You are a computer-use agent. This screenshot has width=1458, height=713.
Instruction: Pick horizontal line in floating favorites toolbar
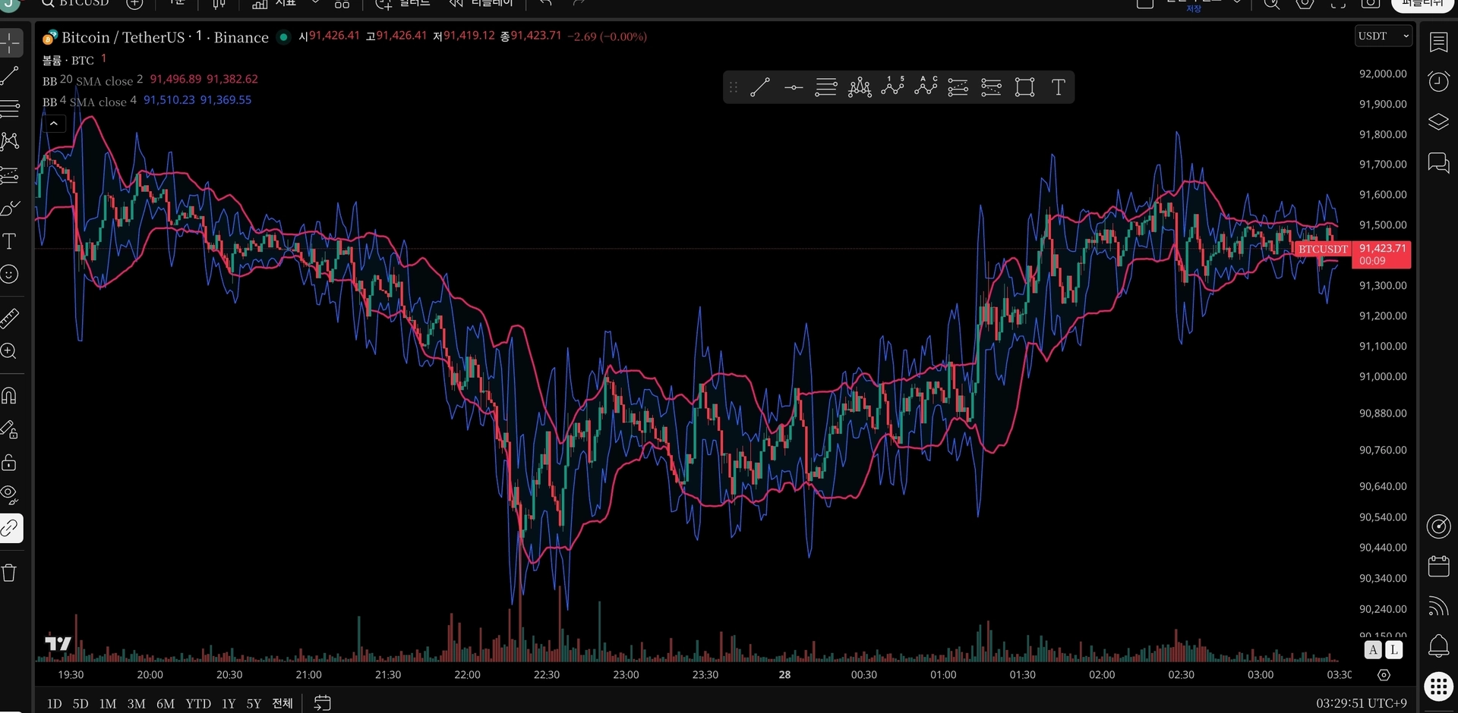[794, 87]
